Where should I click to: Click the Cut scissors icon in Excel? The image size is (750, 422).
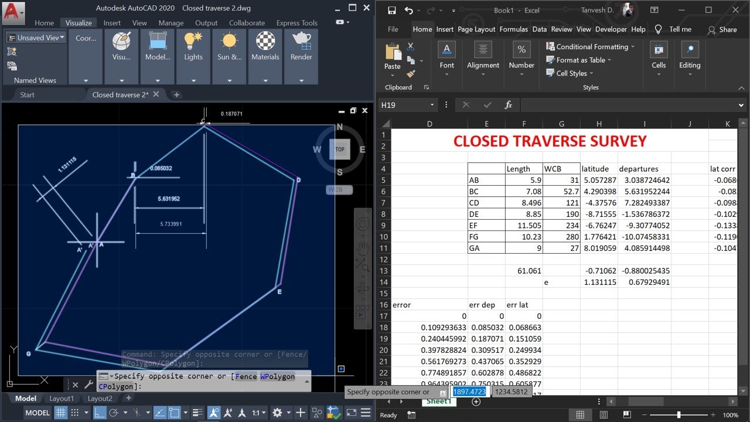(x=410, y=46)
